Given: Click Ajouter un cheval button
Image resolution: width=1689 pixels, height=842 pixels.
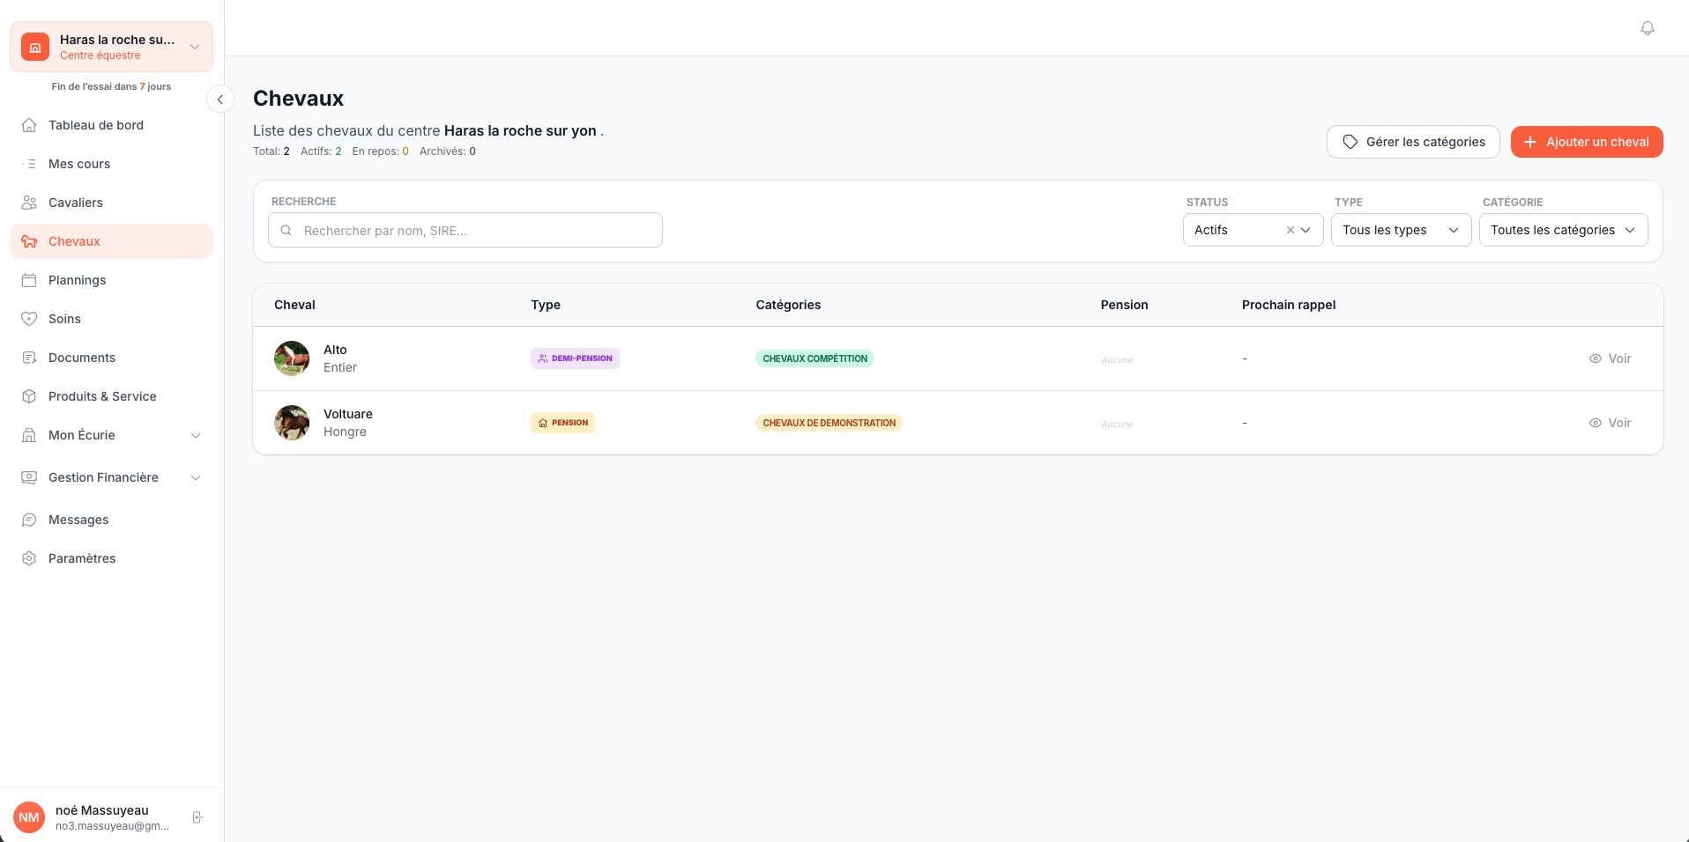Looking at the screenshot, I should 1586,142.
